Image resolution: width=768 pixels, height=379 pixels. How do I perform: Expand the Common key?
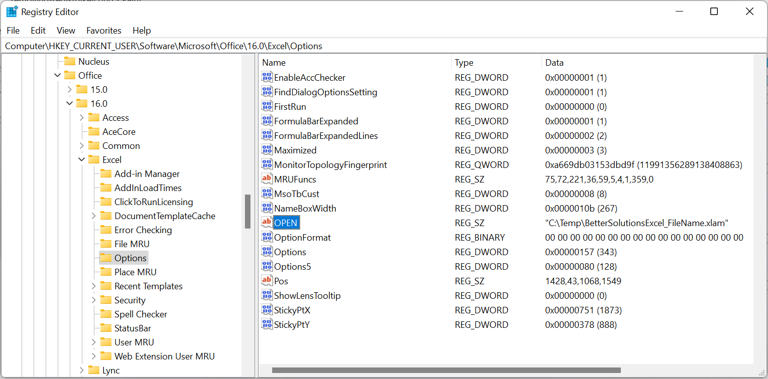pos(81,146)
